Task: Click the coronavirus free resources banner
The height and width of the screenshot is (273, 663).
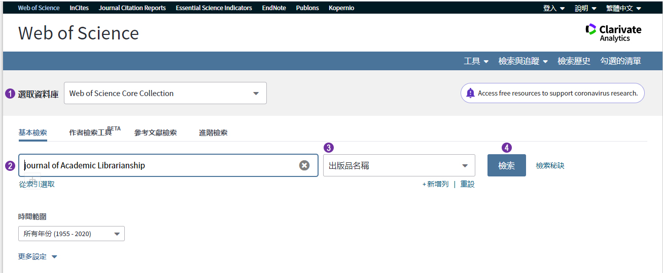Action: tap(552, 93)
